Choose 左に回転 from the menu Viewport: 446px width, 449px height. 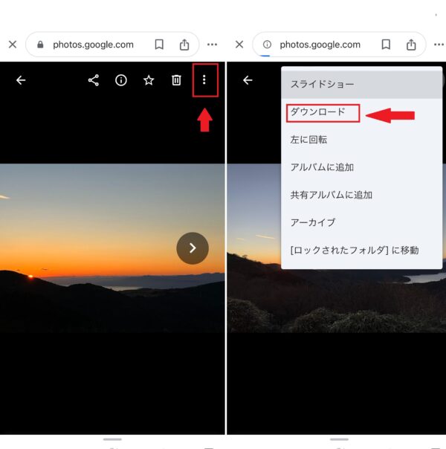click(x=361, y=140)
